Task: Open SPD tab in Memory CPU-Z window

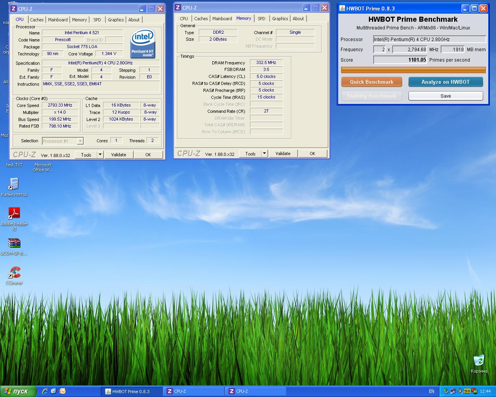Action: tap(262, 19)
